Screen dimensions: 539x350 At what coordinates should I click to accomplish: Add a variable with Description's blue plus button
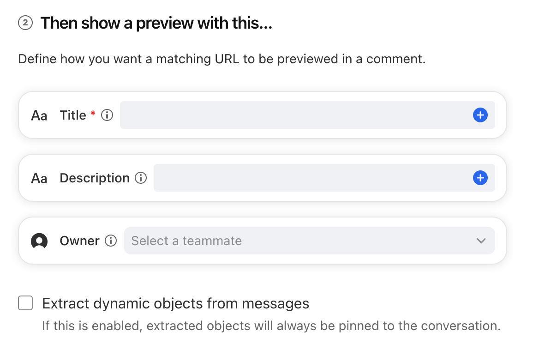480,178
